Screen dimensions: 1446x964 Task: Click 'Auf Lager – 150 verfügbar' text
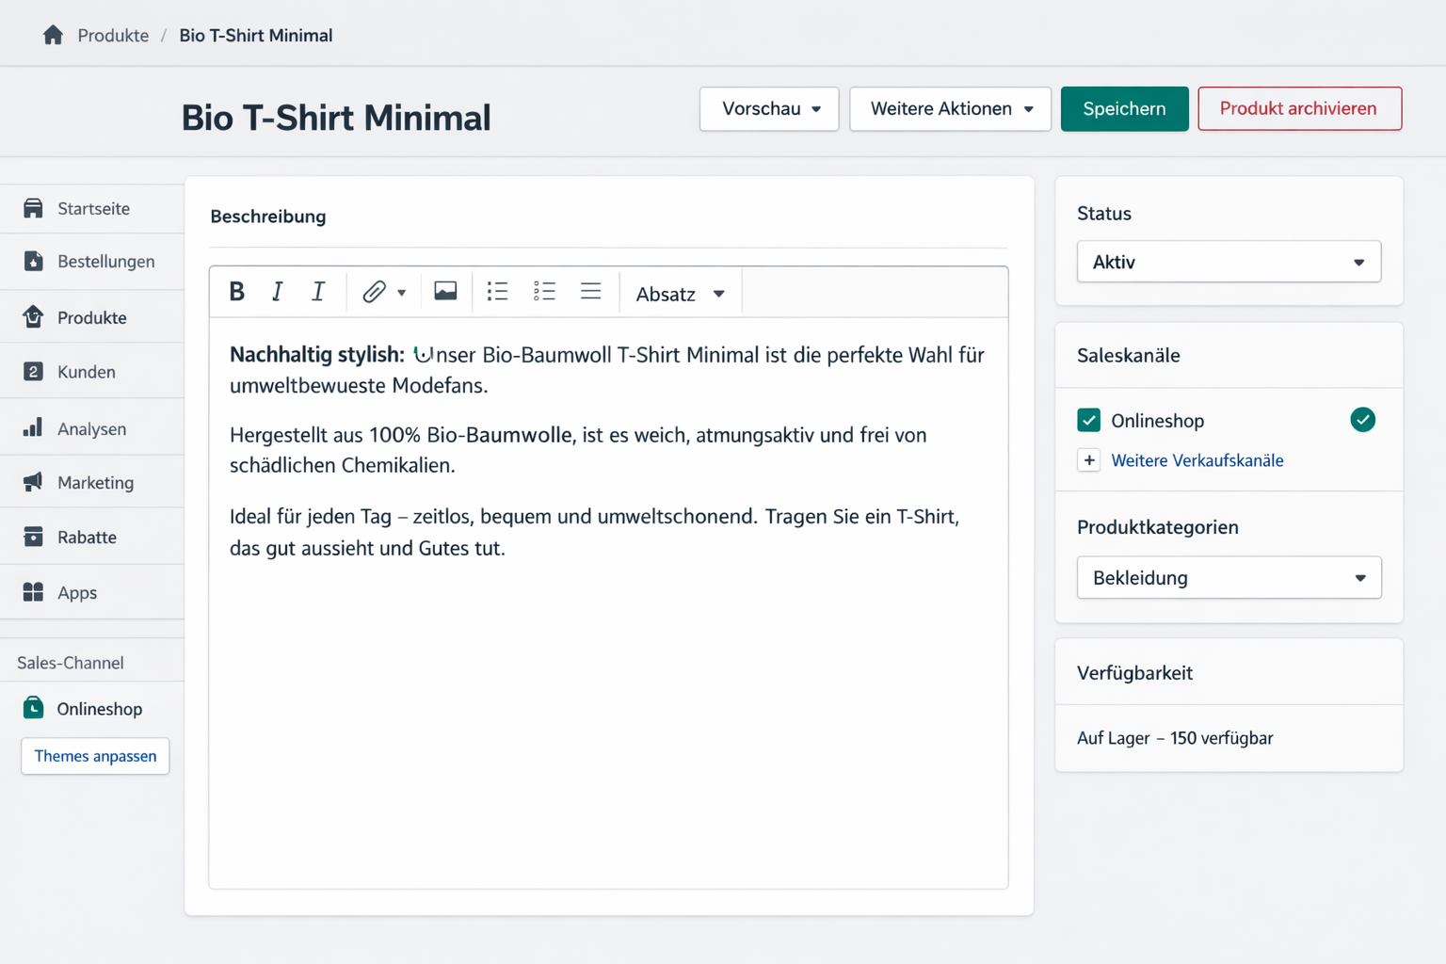click(1175, 738)
